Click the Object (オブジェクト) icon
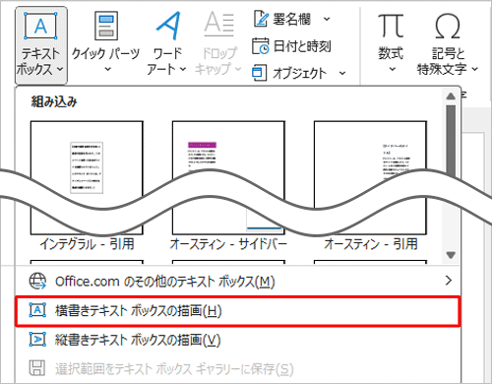492x384 pixels. point(259,73)
